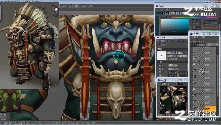Click the up arrow icon in the attributes panel
This screenshot has width=221, height=125.
click(179, 41)
